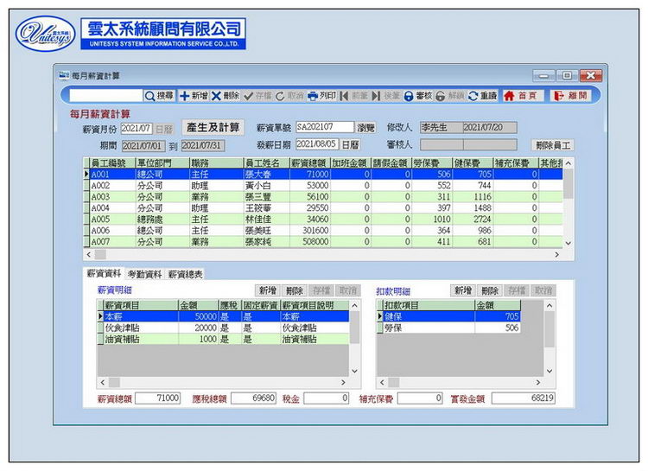The height and width of the screenshot is (471, 648).
Task: Click the 產生及計算 button
Action: coord(213,127)
